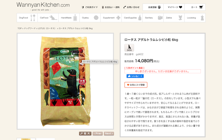Click the paw print member registration icon
Screen dimensions: 222x140
[159, 7]
